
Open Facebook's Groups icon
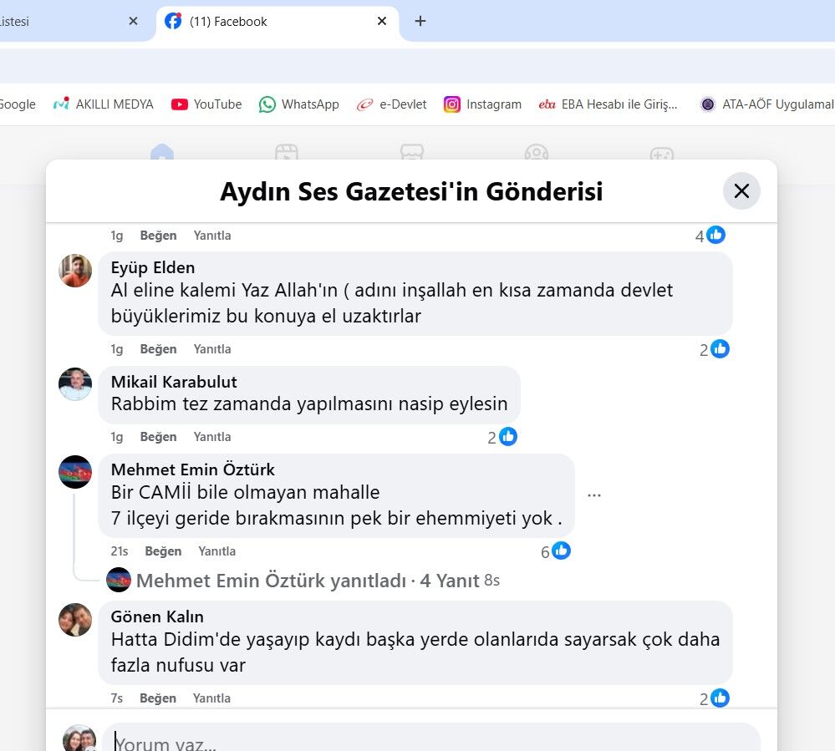point(537,153)
